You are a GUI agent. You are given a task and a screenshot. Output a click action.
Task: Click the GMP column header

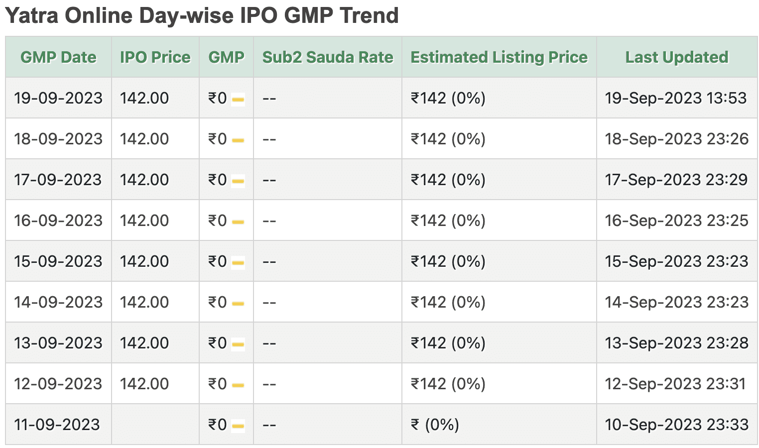tap(227, 57)
